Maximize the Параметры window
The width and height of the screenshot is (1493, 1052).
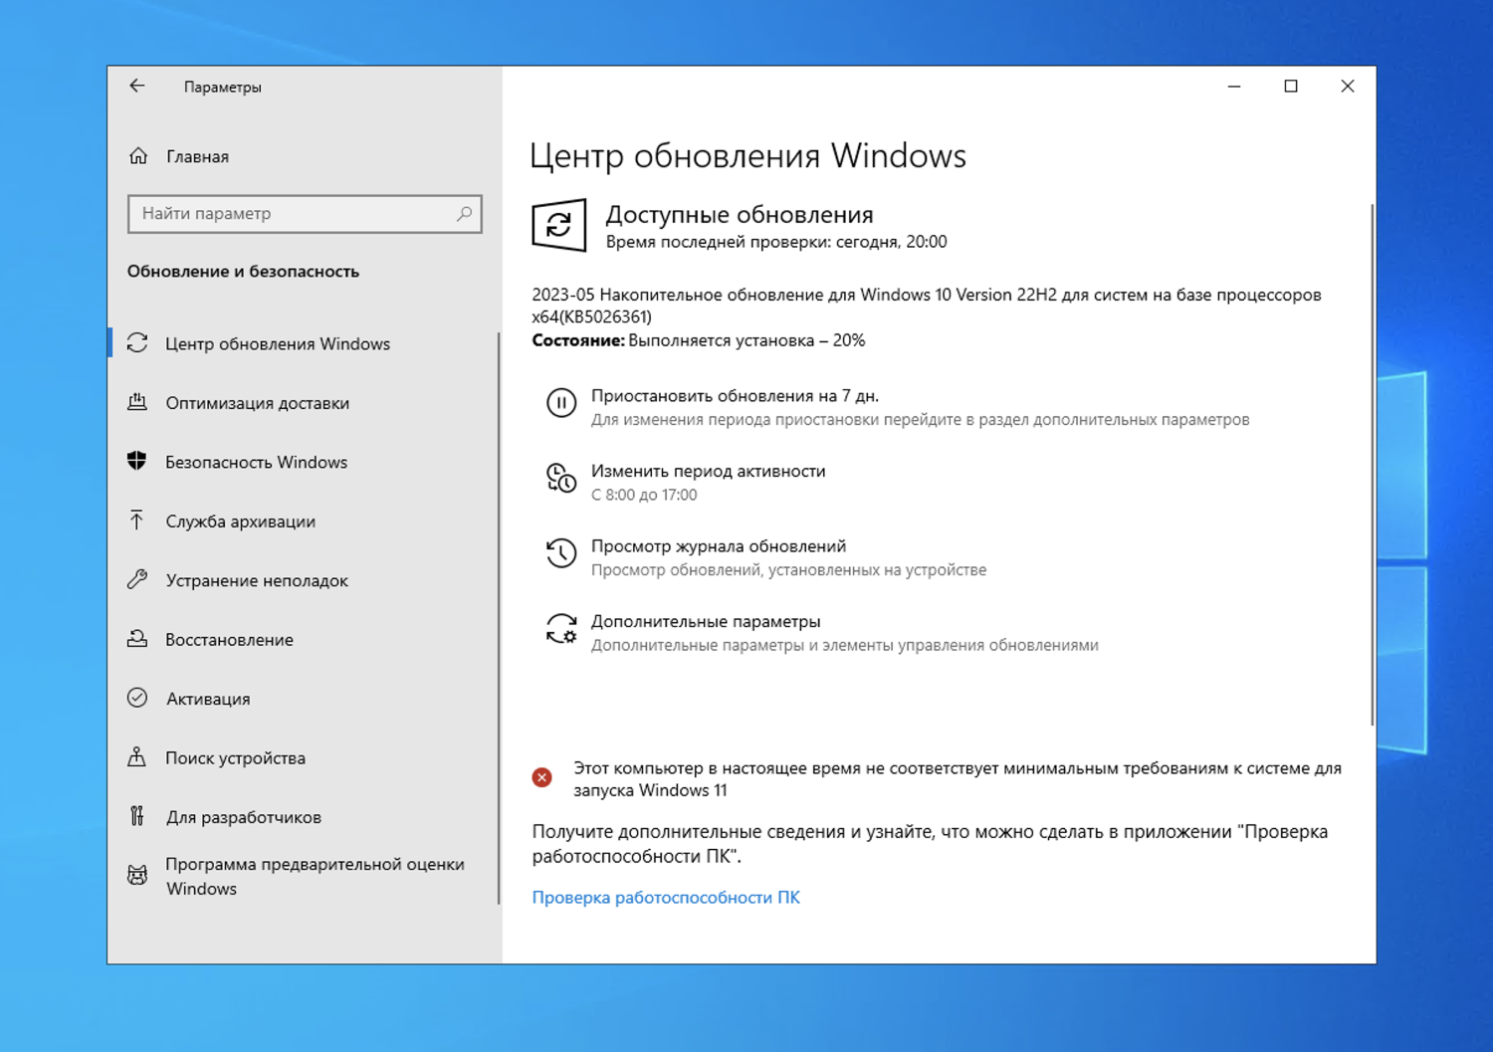point(1291,87)
